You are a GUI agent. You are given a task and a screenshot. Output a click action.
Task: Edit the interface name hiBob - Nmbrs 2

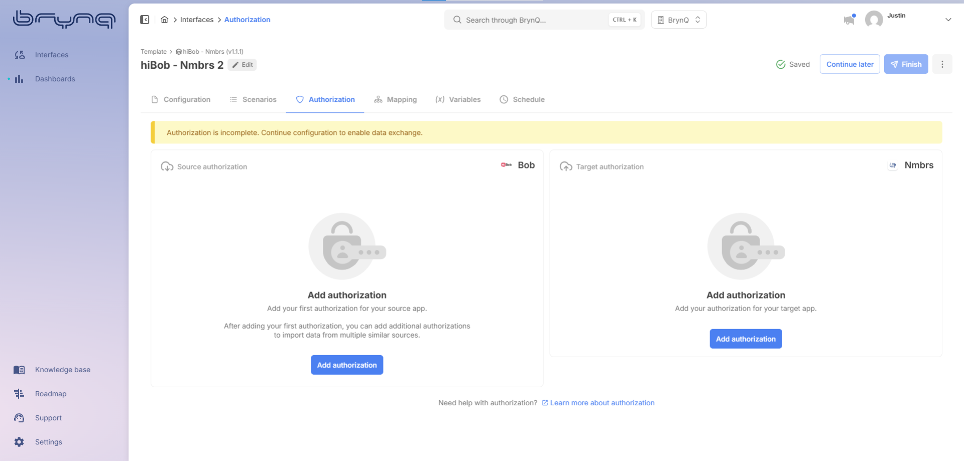(242, 65)
